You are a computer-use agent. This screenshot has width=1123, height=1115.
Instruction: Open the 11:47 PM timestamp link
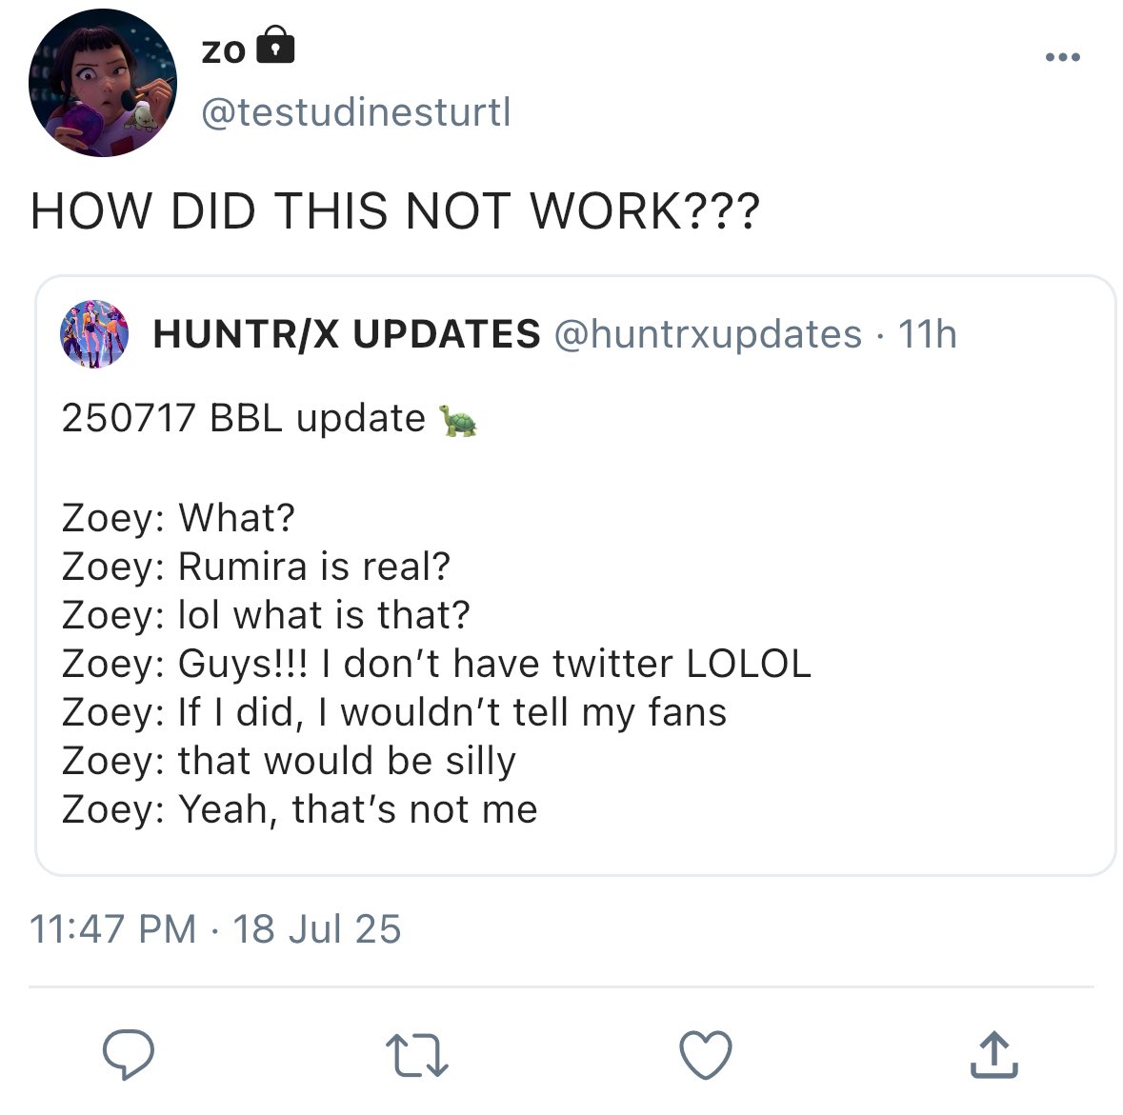(112, 928)
